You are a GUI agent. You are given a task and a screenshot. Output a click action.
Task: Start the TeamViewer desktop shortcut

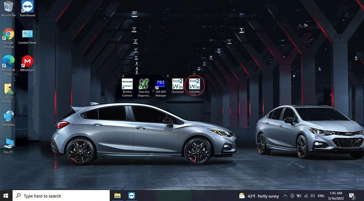click(27, 7)
